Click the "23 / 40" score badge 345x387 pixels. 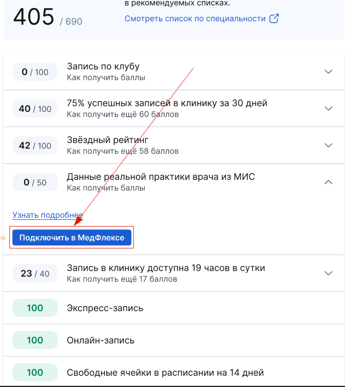point(35,274)
